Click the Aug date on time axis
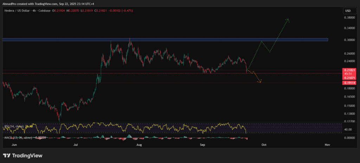Screen dimensions: 360x163 [139, 144]
